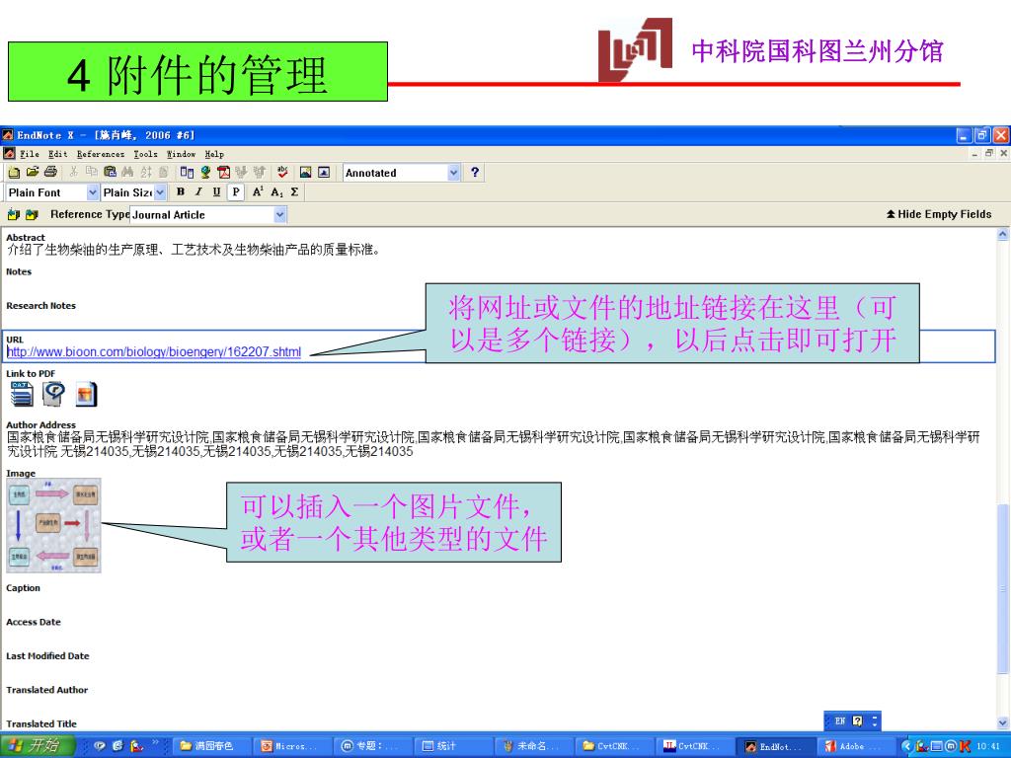Click the Sort references A-Z icon
The image size is (1011, 758).
[146, 172]
